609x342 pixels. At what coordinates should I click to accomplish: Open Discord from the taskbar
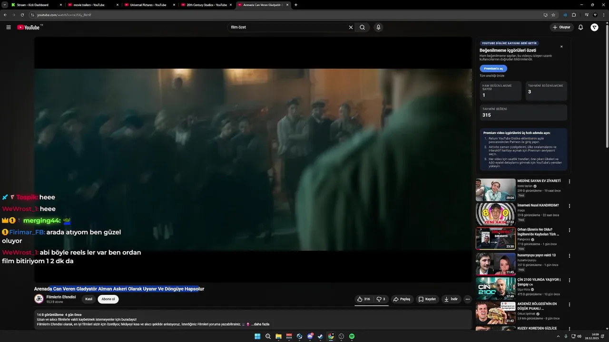pos(310,336)
